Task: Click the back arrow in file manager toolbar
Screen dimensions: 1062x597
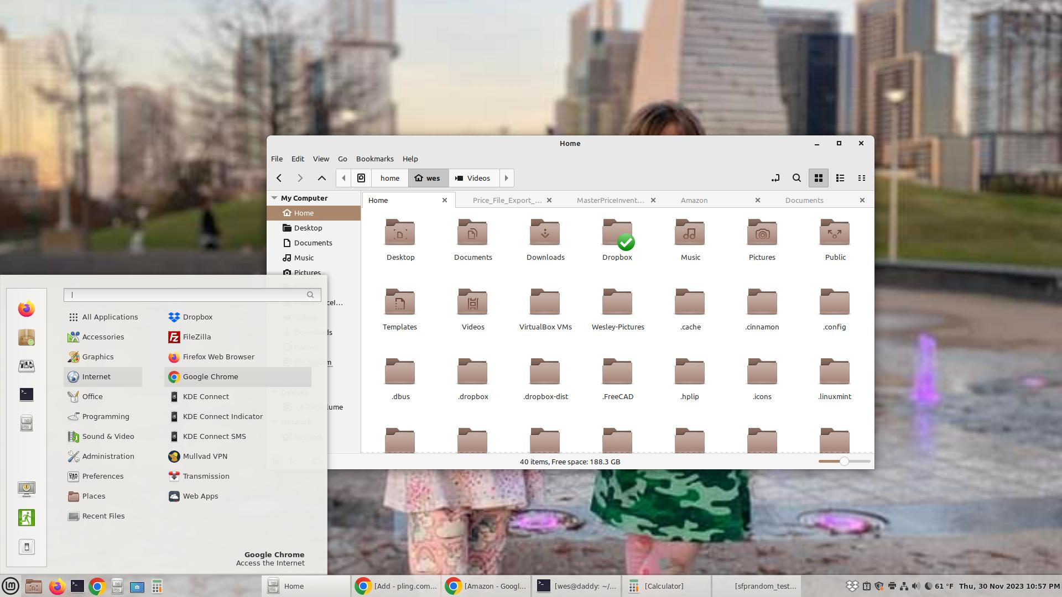Action: pyautogui.click(x=279, y=178)
